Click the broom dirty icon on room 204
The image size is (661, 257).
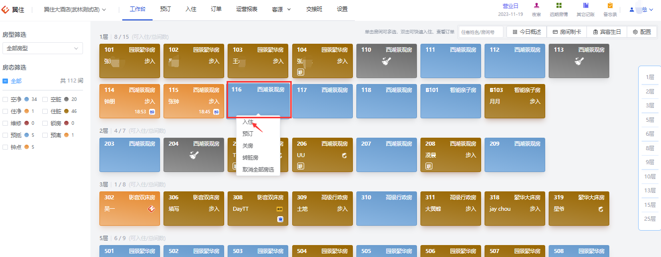pos(194,155)
